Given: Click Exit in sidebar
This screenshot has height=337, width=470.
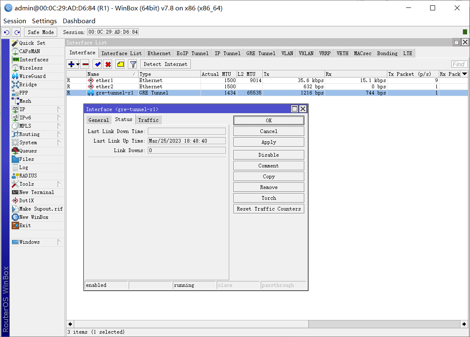Looking at the screenshot, I should click(x=38, y=225).
